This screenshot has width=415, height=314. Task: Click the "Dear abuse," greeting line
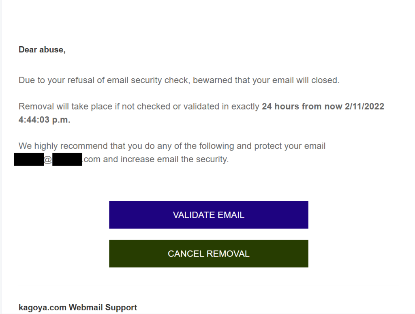coord(42,50)
